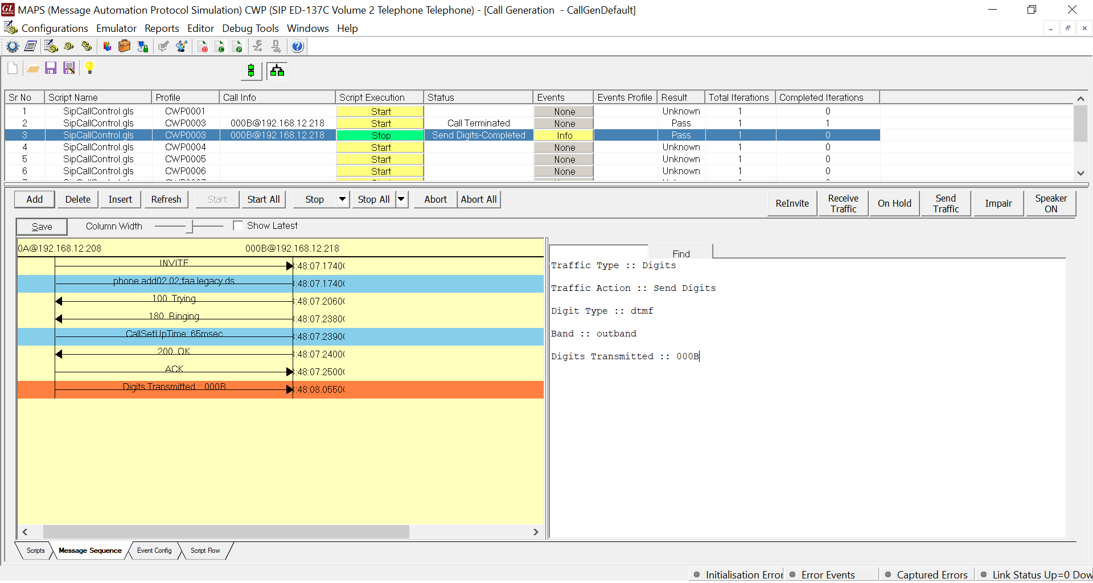This screenshot has height=583, width=1093.
Task: Click the Captured Errors status indicator
Action: click(926, 574)
